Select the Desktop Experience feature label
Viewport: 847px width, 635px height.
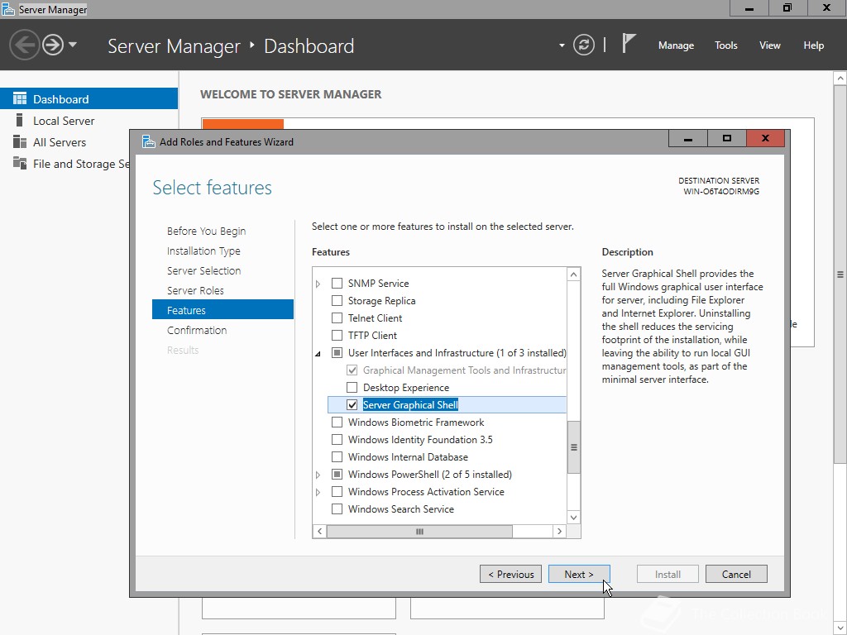(x=406, y=388)
